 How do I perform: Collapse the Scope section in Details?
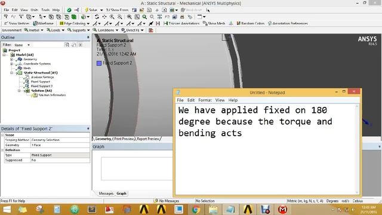(2, 135)
